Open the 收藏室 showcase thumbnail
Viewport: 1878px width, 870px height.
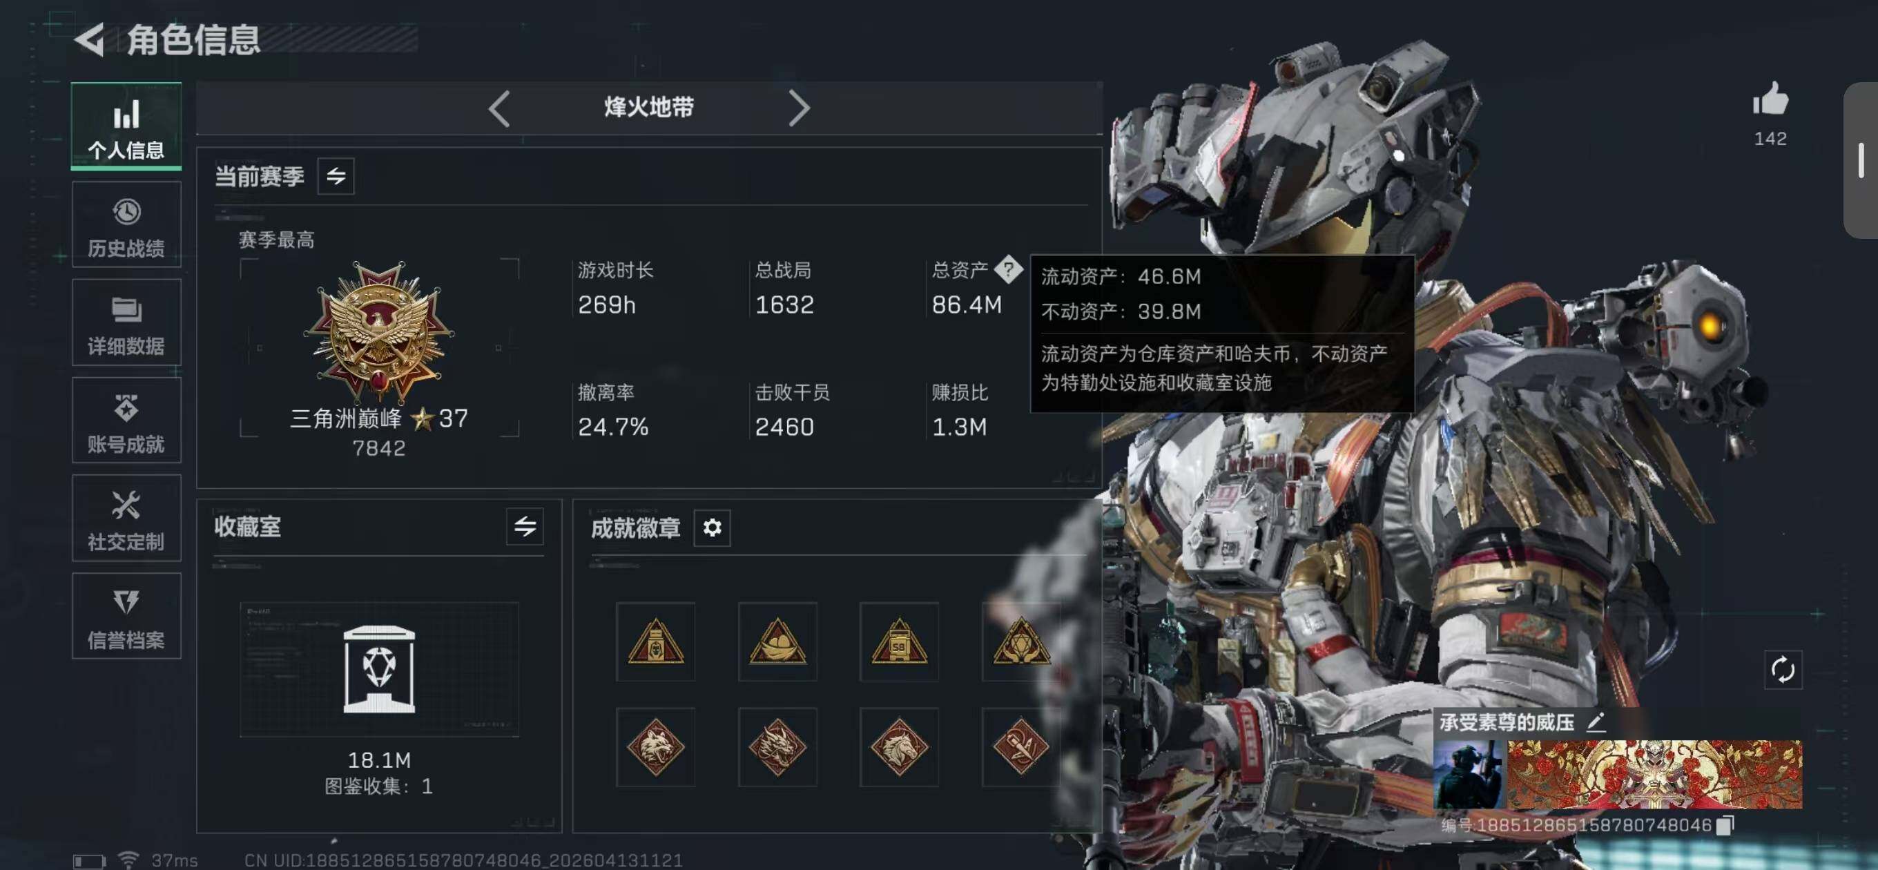pyautogui.click(x=379, y=670)
